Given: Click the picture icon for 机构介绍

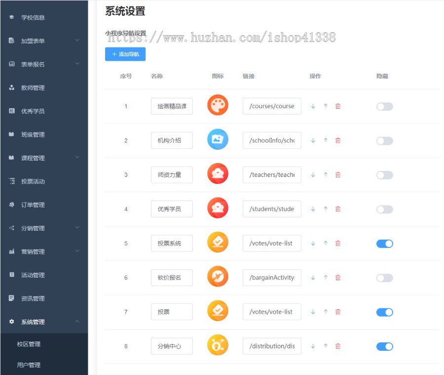Looking at the screenshot, I should click(x=218, y=139).
